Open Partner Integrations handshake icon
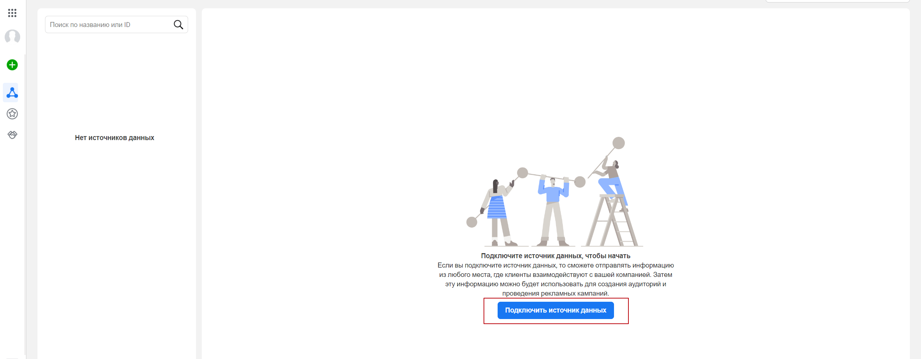Screen dimensions: 921x359 click(12, 135)
